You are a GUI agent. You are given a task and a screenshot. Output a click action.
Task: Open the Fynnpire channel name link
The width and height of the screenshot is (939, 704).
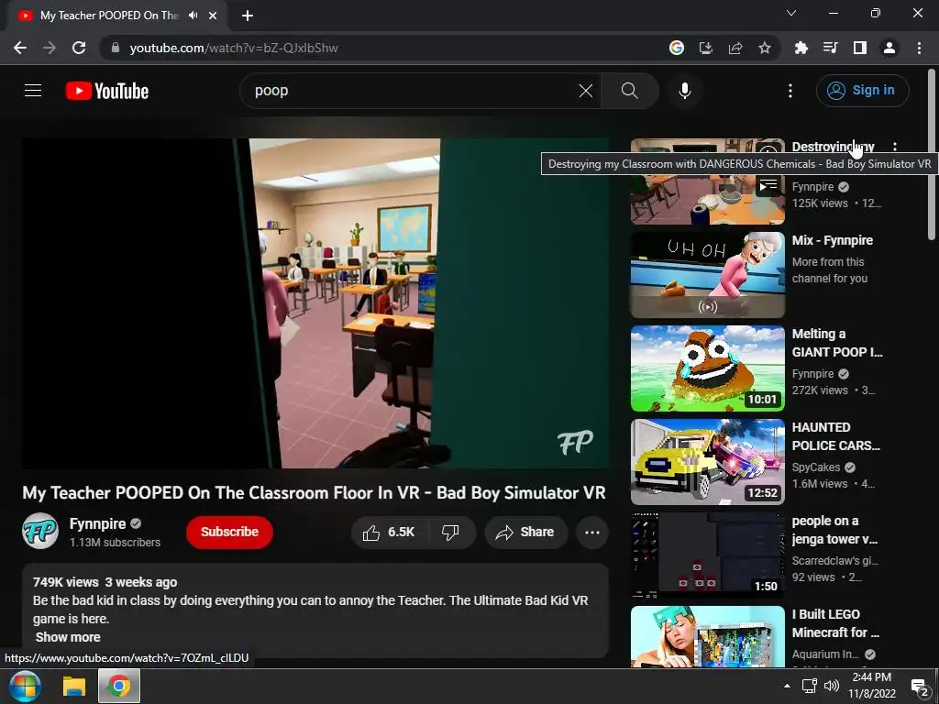97,523
